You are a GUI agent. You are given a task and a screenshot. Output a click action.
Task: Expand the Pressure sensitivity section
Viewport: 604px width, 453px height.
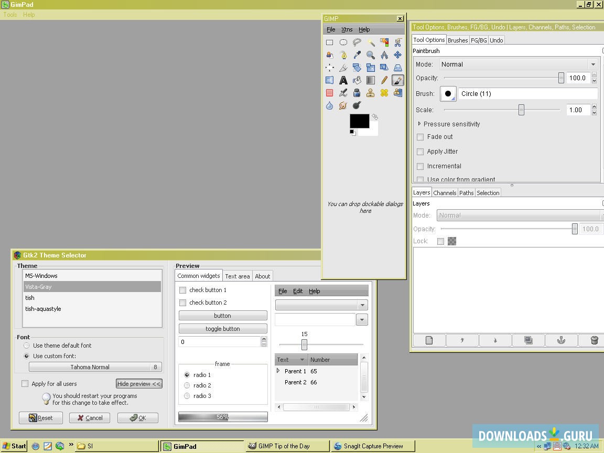point(419,124)
